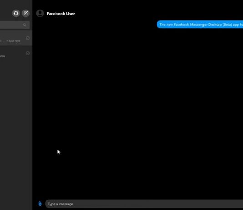Screen dimensions: 243x210
Task: Open settings via the gear icon
Action: pyautogui.click(x=16, y=13)
